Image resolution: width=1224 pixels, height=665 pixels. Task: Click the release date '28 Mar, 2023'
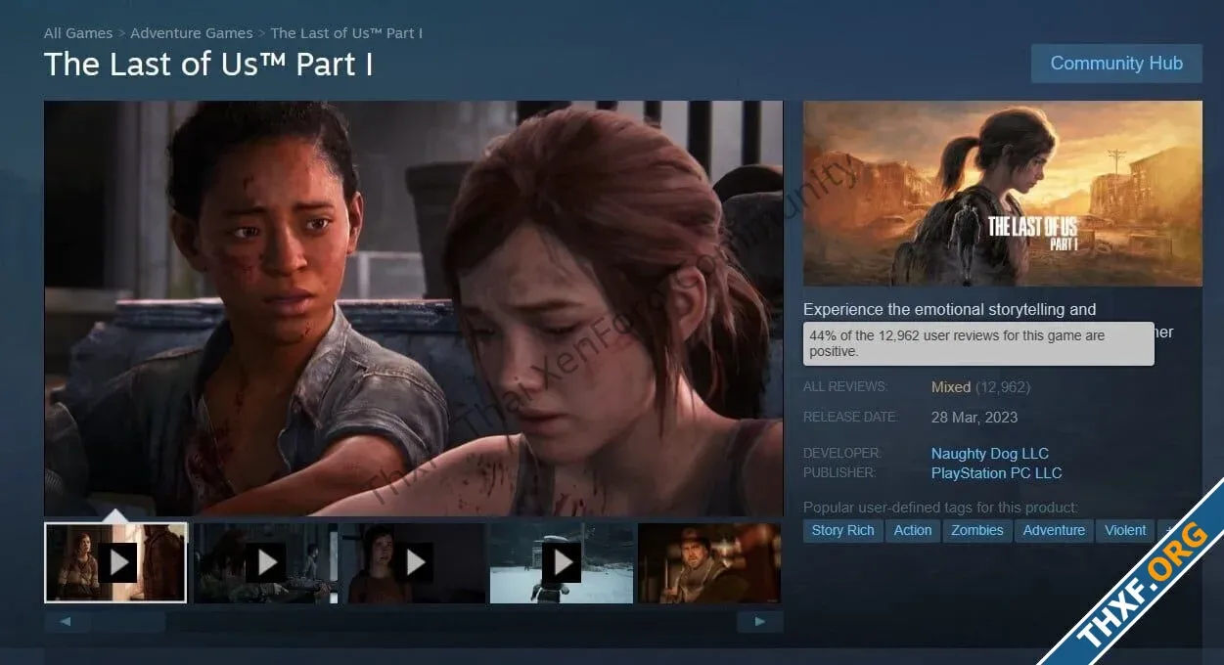(x=975, y=418)
